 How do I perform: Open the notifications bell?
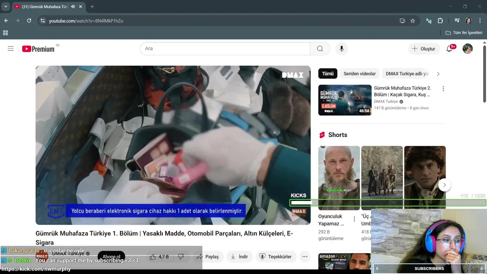[449, 49]
